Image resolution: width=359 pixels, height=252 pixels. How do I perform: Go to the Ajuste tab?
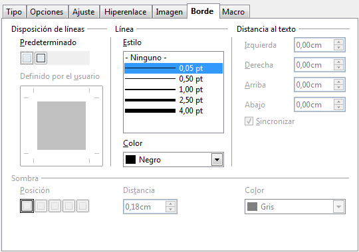pos(84,12)
